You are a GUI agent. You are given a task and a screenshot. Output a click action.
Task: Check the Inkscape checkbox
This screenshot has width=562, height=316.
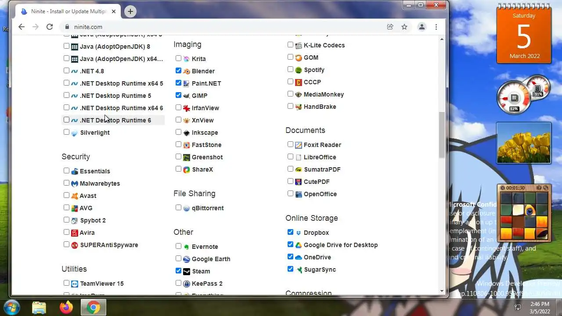(x=178, y=132)
